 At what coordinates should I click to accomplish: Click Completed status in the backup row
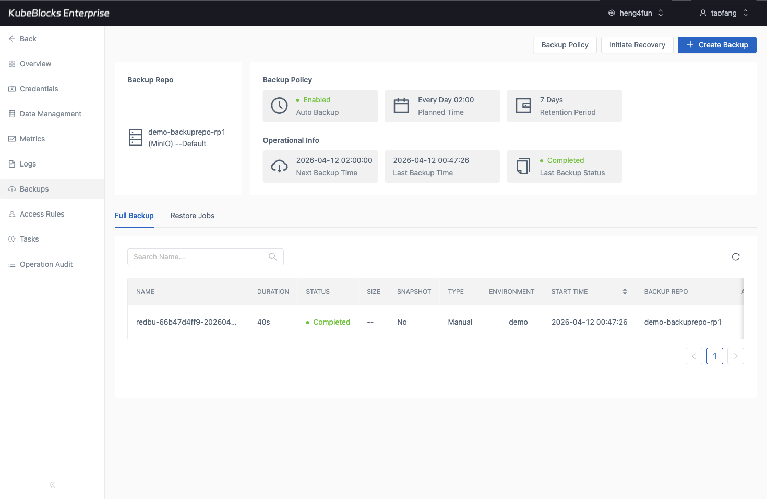328,322
